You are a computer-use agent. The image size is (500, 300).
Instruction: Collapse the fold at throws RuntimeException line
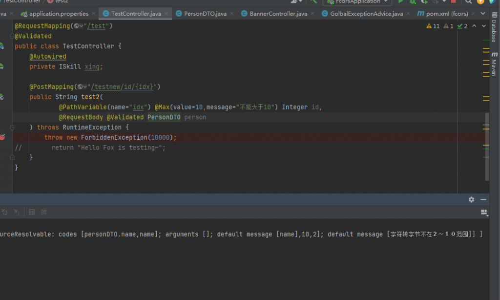point(12,128)
